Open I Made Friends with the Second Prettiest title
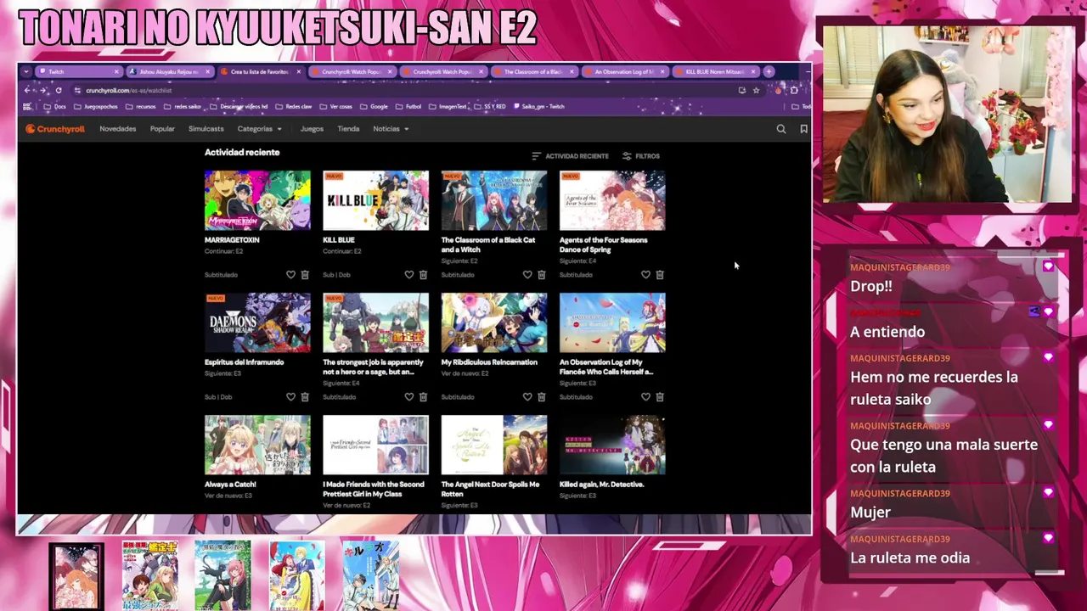 [x=374, y=490]
